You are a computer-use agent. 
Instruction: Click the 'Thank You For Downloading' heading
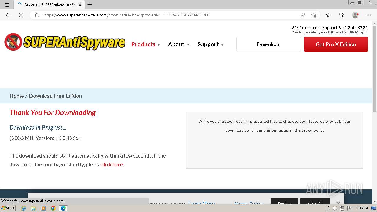point(52,112)
